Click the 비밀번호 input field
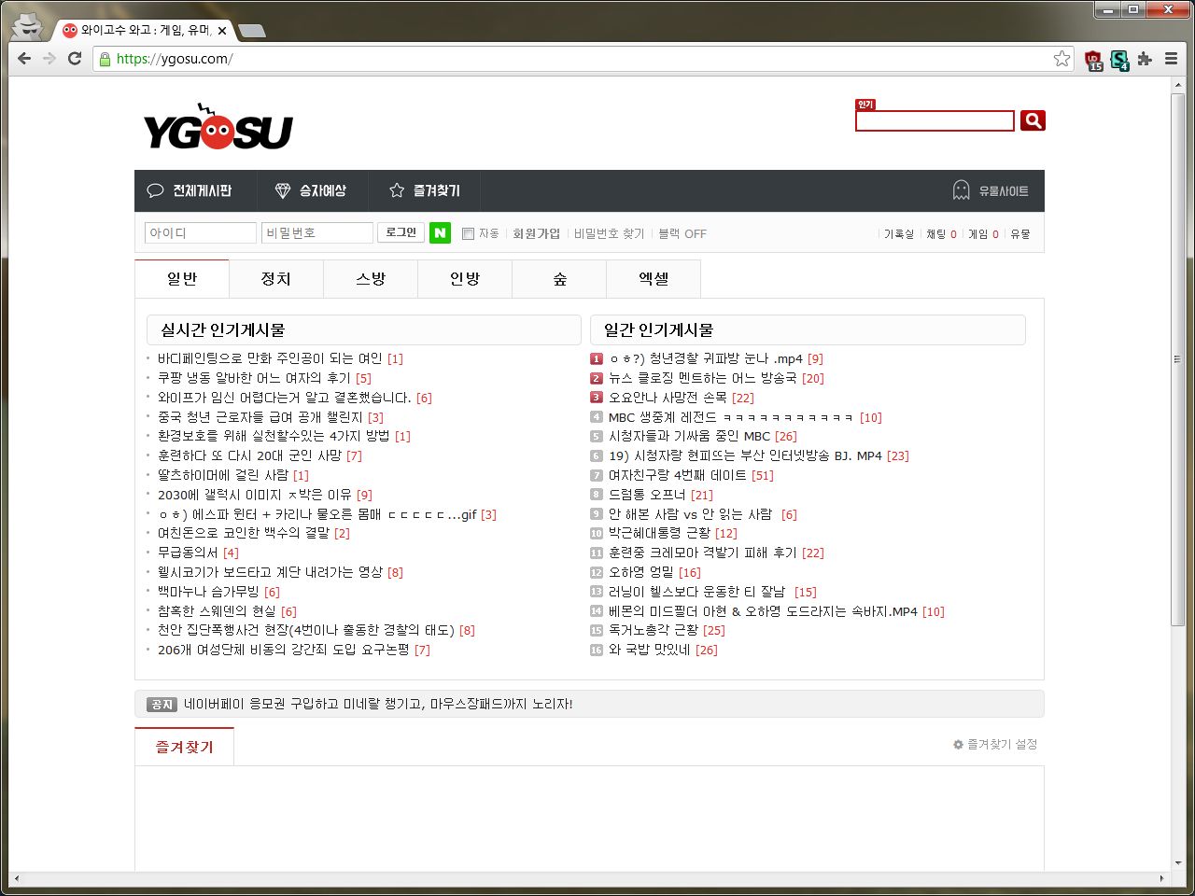The image size is (1195, 896). (x=316, y=233)
